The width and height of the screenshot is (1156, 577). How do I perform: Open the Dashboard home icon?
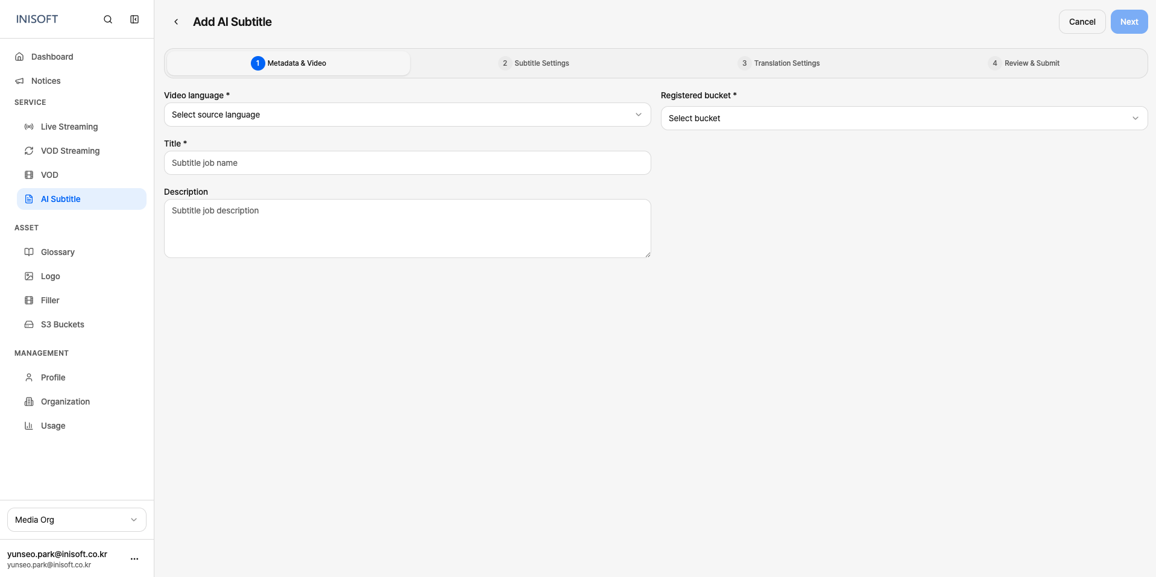click(19, 57)
